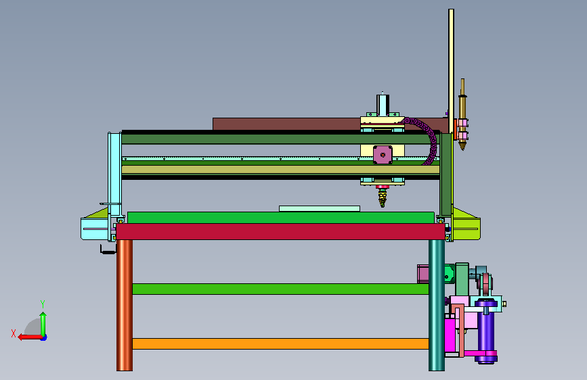587x380 pixels.
Task: Select the black handle under left bracket
Action: (108, 249)
